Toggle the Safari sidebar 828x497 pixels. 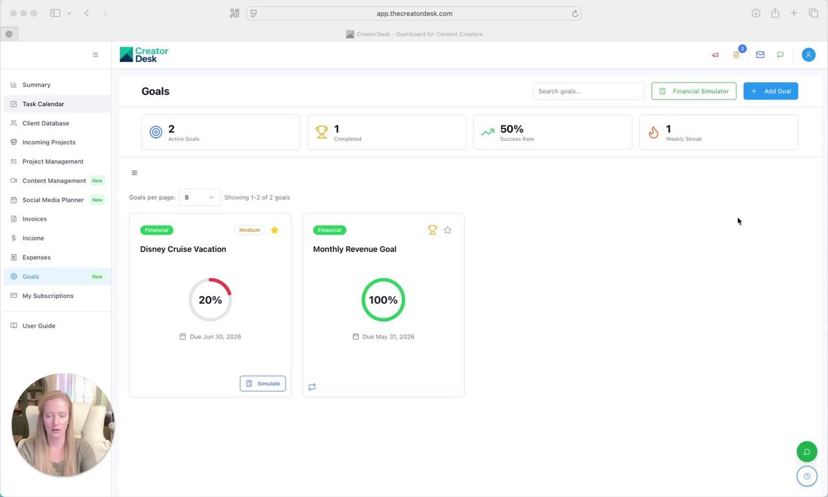point(55,13)
